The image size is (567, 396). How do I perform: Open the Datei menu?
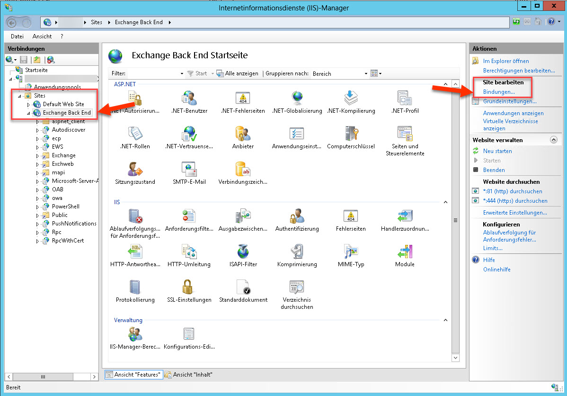point(17,36)
